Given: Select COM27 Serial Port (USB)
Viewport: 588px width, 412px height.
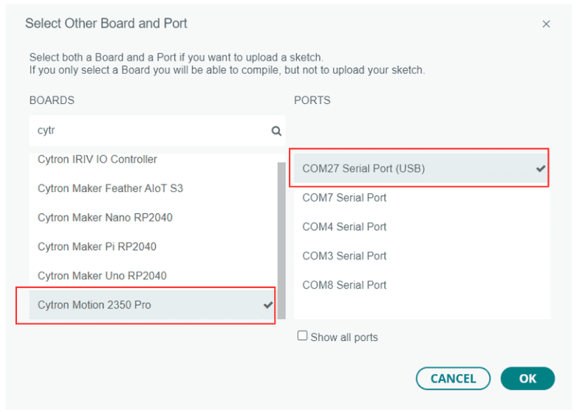Looking at the screenshot, I should pyautogui.click(x=363, y=168).
